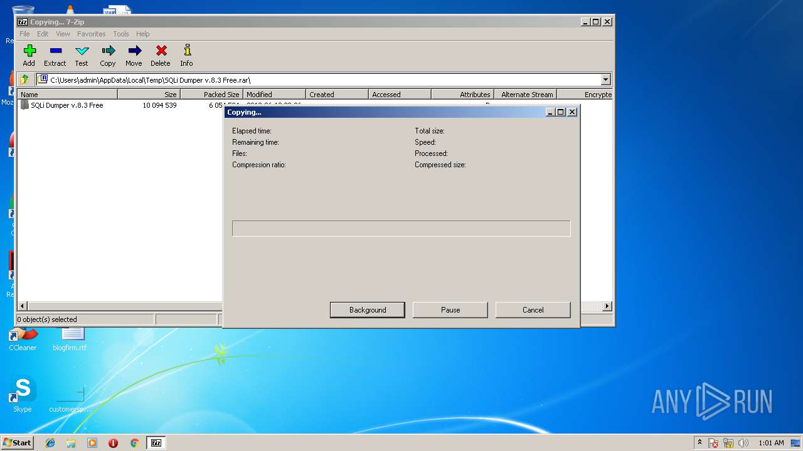Open Windows Media Player taskbar icon
Screen dimensions: 803x451
coord(92,443)
